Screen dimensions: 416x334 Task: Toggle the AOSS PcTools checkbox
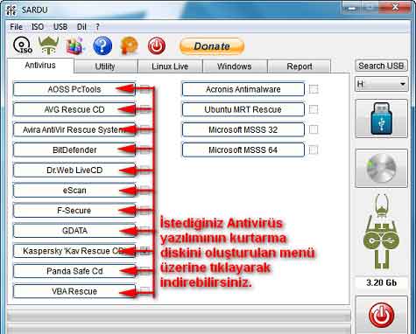click(x=145, y=89)
